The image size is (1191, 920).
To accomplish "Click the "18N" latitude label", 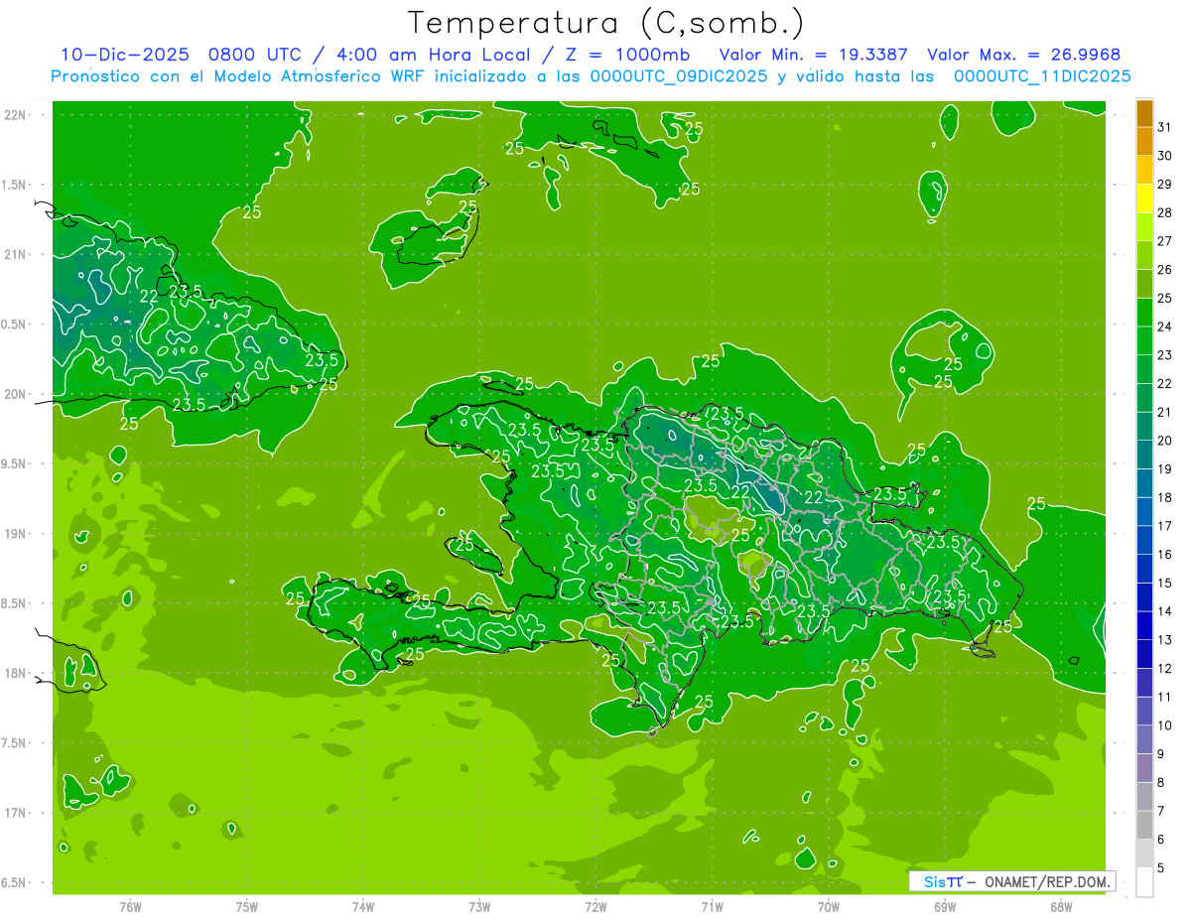I will [x=16, y=673].
